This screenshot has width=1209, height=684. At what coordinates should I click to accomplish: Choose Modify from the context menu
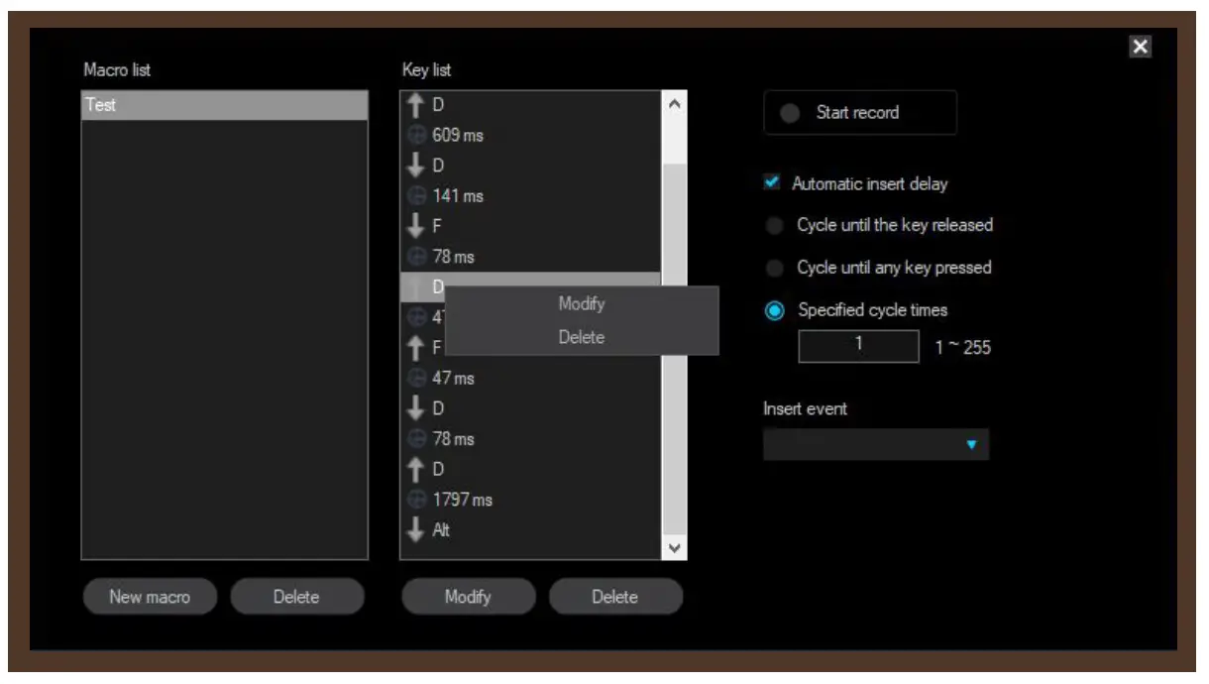[x=582, y=304]
